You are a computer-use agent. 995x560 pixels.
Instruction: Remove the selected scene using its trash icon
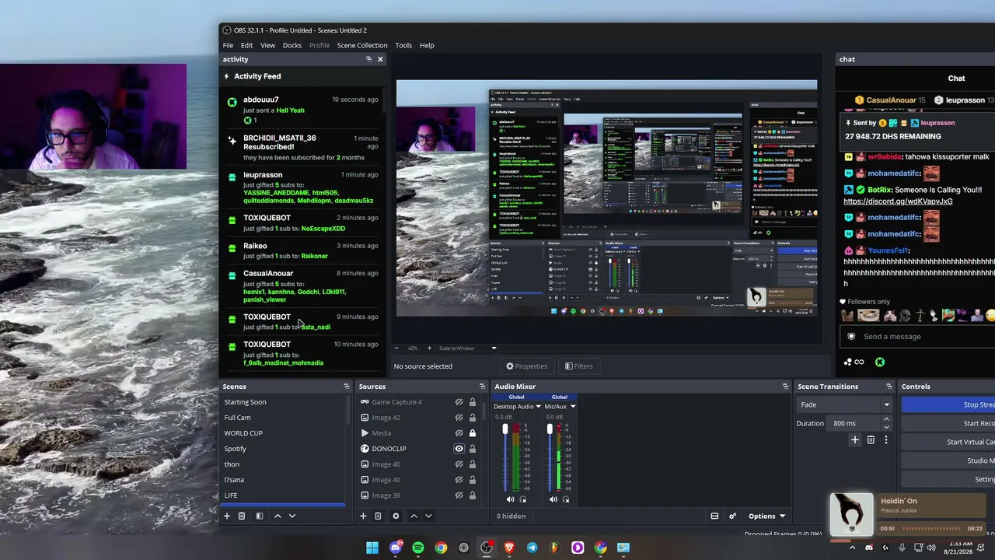[242, 516]
